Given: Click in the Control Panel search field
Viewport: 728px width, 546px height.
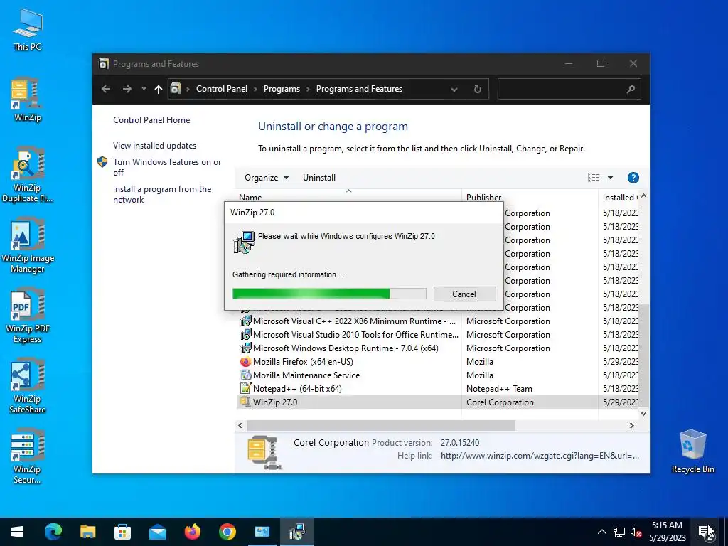Looking at the screenshot, I should (561, 89).
